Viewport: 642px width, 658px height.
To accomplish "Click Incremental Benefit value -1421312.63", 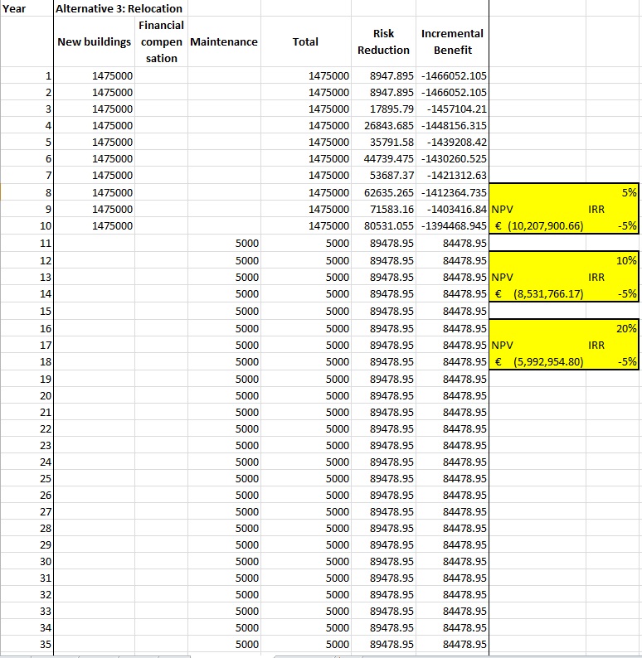I will point(453,175).
